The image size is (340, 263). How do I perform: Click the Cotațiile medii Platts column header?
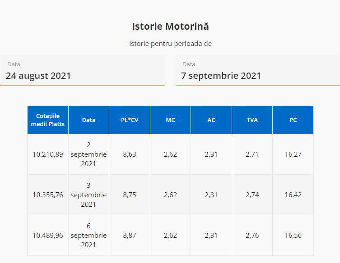[x=48, y=120]
